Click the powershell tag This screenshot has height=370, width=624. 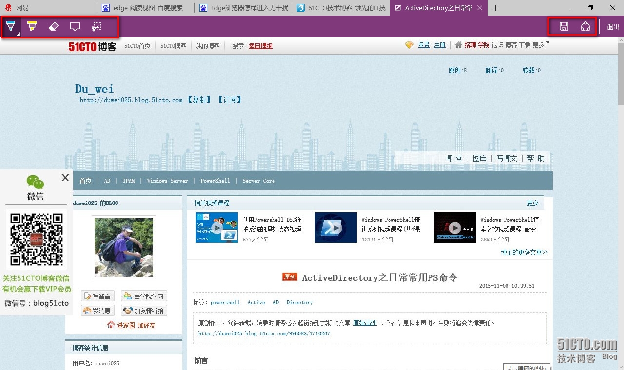point(225,302)
